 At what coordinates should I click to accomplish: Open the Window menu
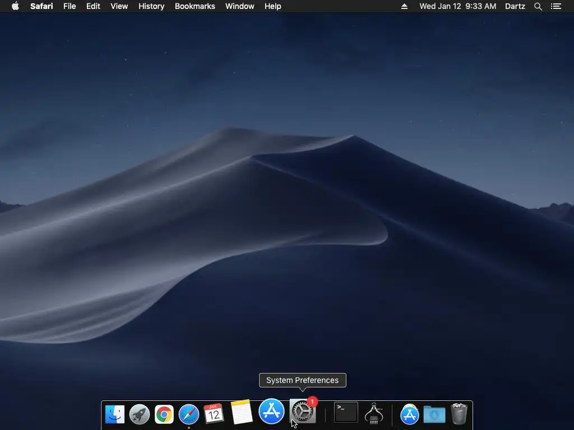(x=240, y=6)
